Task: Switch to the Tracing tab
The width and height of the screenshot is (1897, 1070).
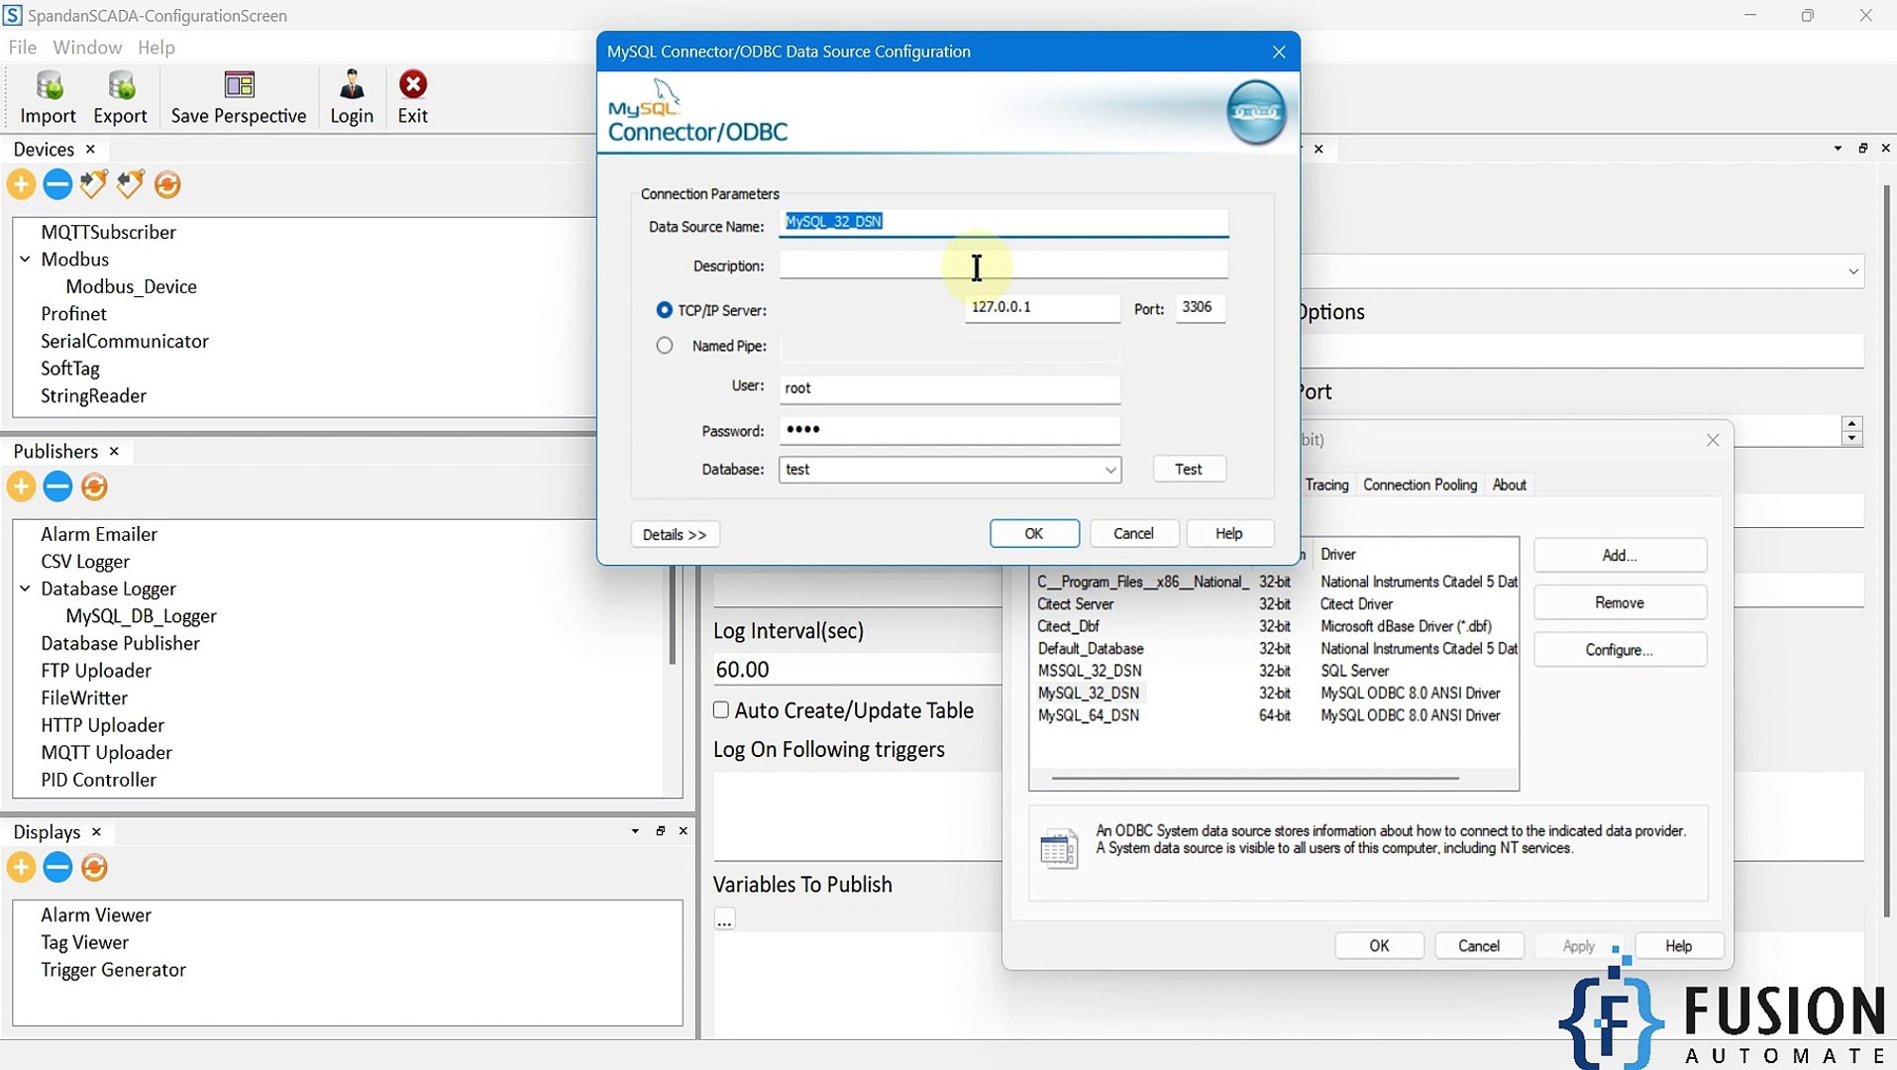Action: pos(1326,484)
